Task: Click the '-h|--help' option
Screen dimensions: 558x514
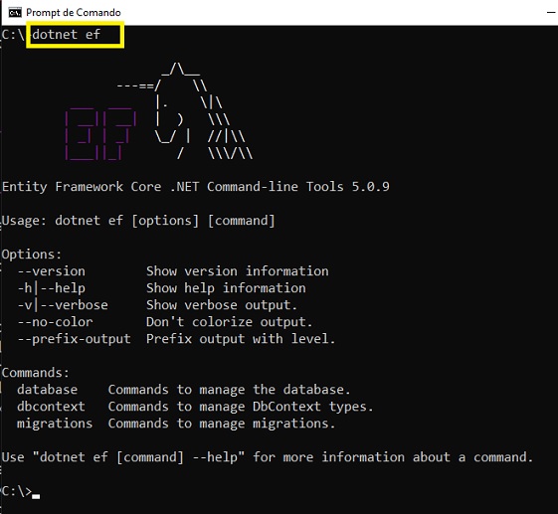Action: click(x=52, y=288)
